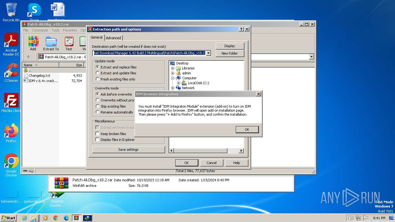Open the destination path dropdown arrow
Screen dimensions: 395x222
pyautogui.click(x=209, y=53)
